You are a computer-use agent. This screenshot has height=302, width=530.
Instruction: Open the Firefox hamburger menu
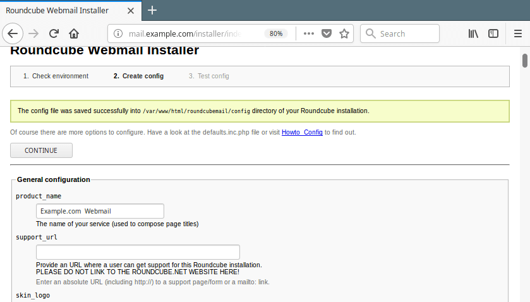point(517,33)
